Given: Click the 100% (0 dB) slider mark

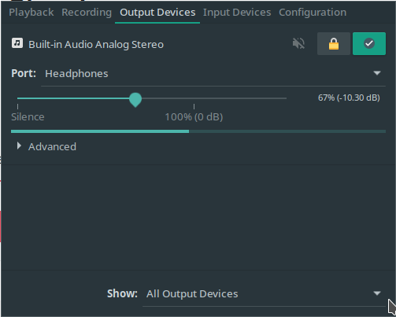Looking at the screenshot, I should 194,116.
